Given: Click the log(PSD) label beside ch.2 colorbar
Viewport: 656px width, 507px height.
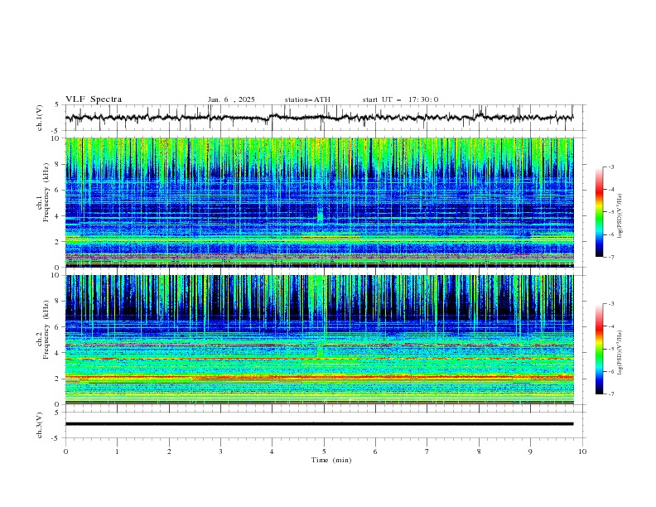Looking at the screenshot, I should (620, 353).
